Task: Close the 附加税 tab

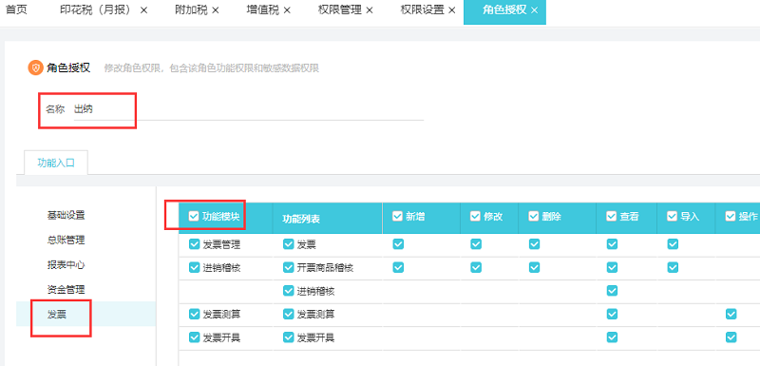Action: click(x=216, y=10)
